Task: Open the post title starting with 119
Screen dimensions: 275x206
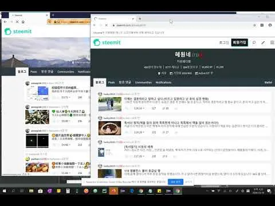Action: (x=142, y=171)
